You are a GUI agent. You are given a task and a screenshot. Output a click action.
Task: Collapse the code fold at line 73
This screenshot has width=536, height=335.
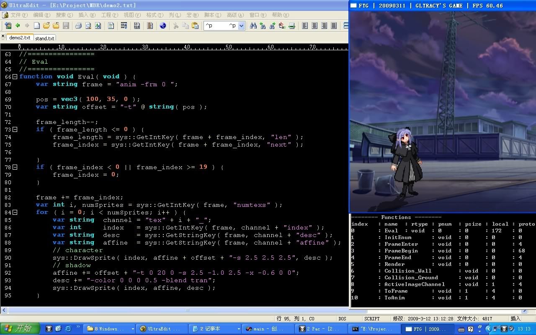tap(15, 129)
